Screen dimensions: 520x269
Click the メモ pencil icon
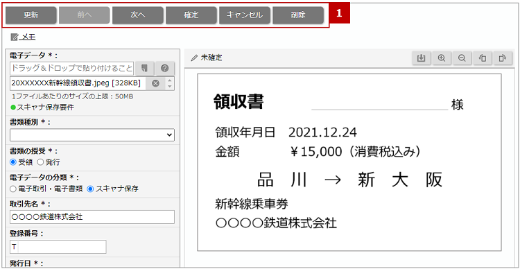(14, 37)
